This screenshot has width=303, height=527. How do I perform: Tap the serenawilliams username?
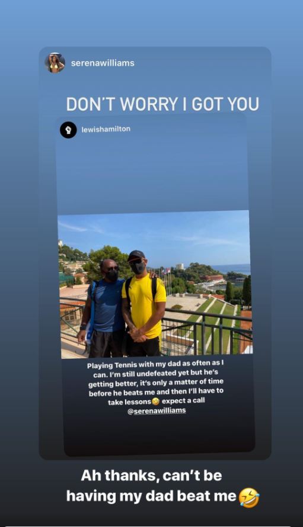pos(103,63)
